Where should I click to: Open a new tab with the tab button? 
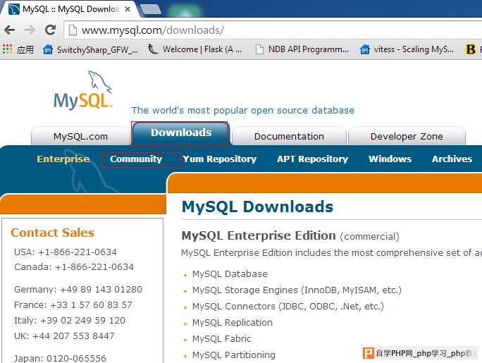[x=151, y=9]
